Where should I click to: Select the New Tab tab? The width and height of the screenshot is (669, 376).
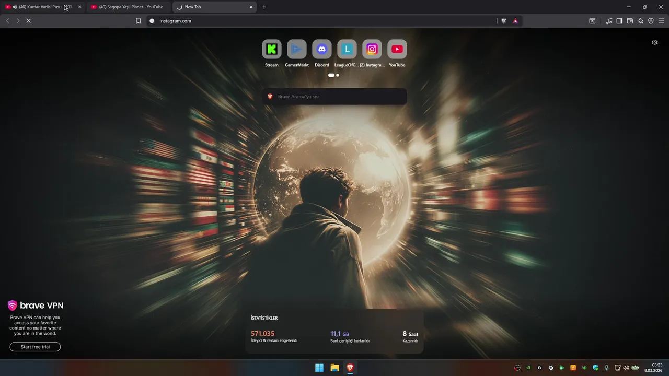pyautogui.click(x=215, y=7)
